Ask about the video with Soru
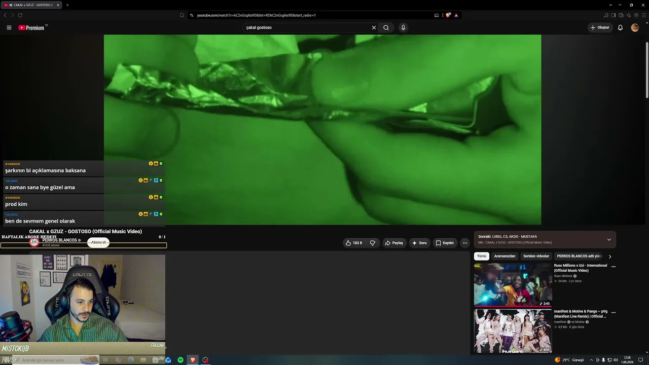 tap(419, 243)
